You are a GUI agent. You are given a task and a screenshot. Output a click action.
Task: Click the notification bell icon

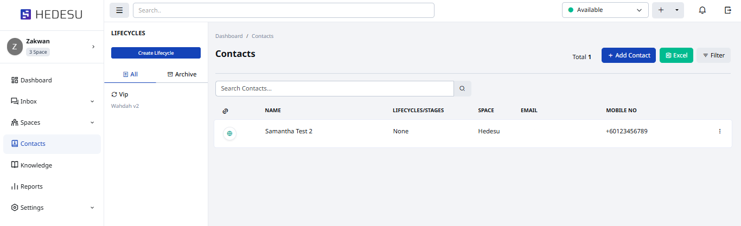tap(702, 10)
